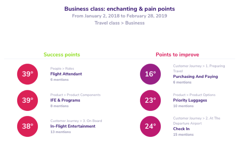The image size is (240, 165).
Task: Click the Travel class > Business filter text
Action: [120, 23]
